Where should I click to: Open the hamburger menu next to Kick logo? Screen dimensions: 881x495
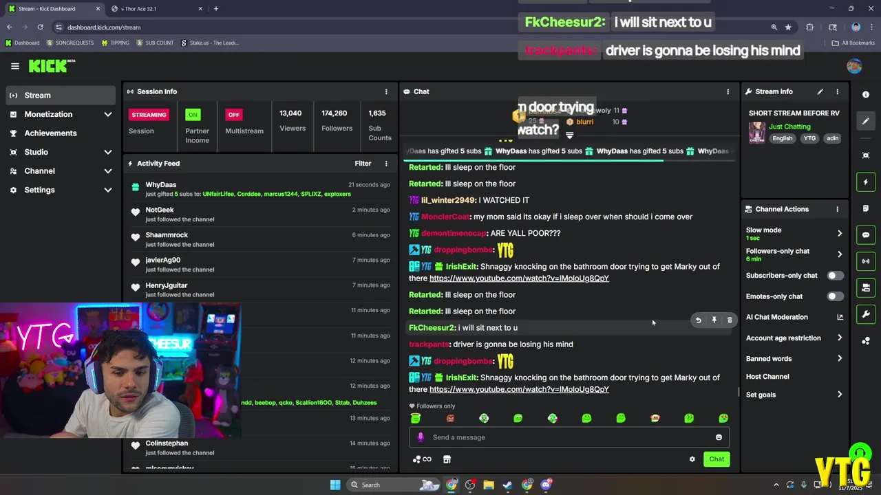(15, 66)
